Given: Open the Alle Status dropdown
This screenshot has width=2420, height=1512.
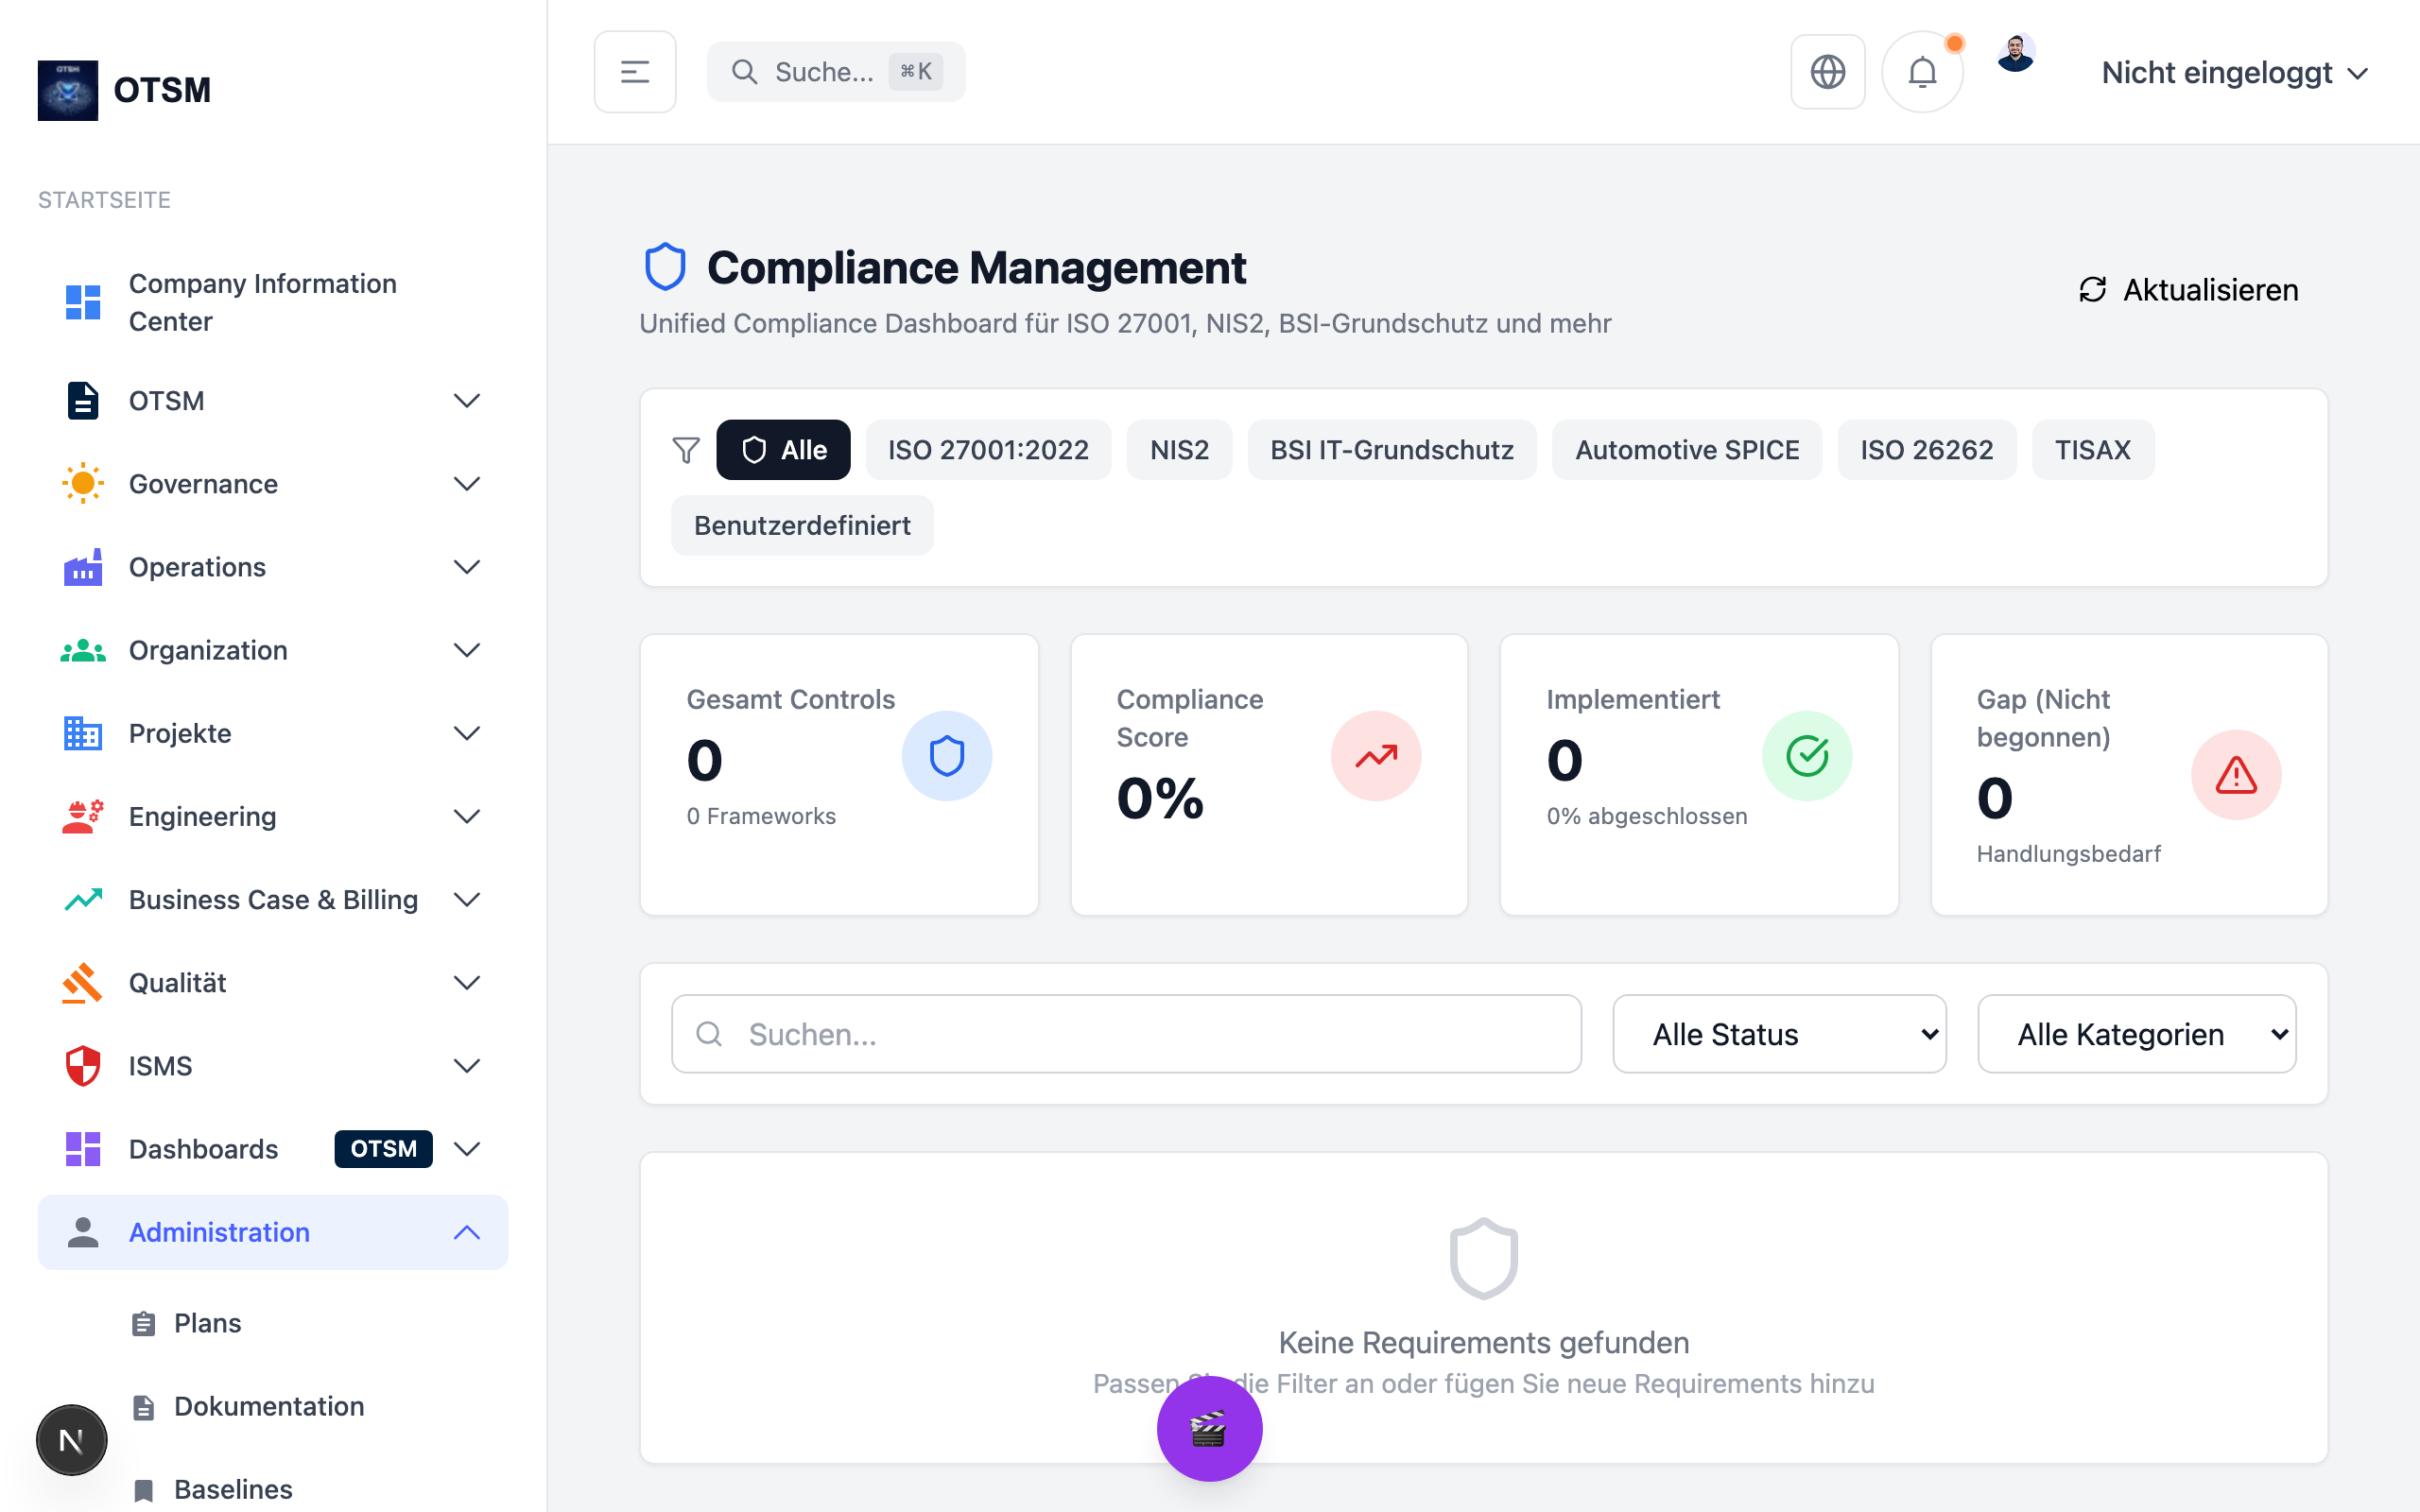Looking at the screenshot, I should point(1778,1034).
